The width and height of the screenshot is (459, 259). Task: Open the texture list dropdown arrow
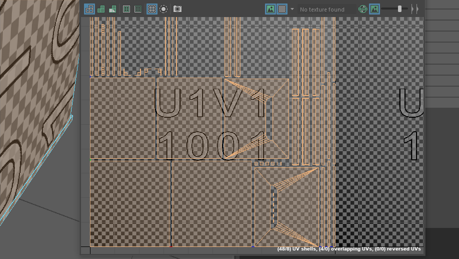[292, 9]
